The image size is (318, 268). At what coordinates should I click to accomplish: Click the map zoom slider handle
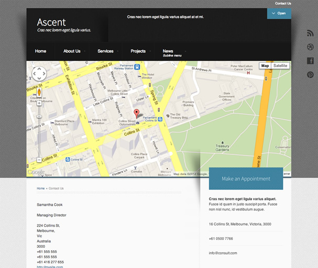tap(39, 117)
